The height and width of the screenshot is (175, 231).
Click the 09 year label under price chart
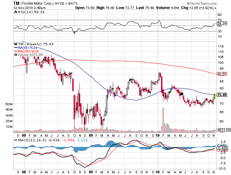(x=91, y=135)
